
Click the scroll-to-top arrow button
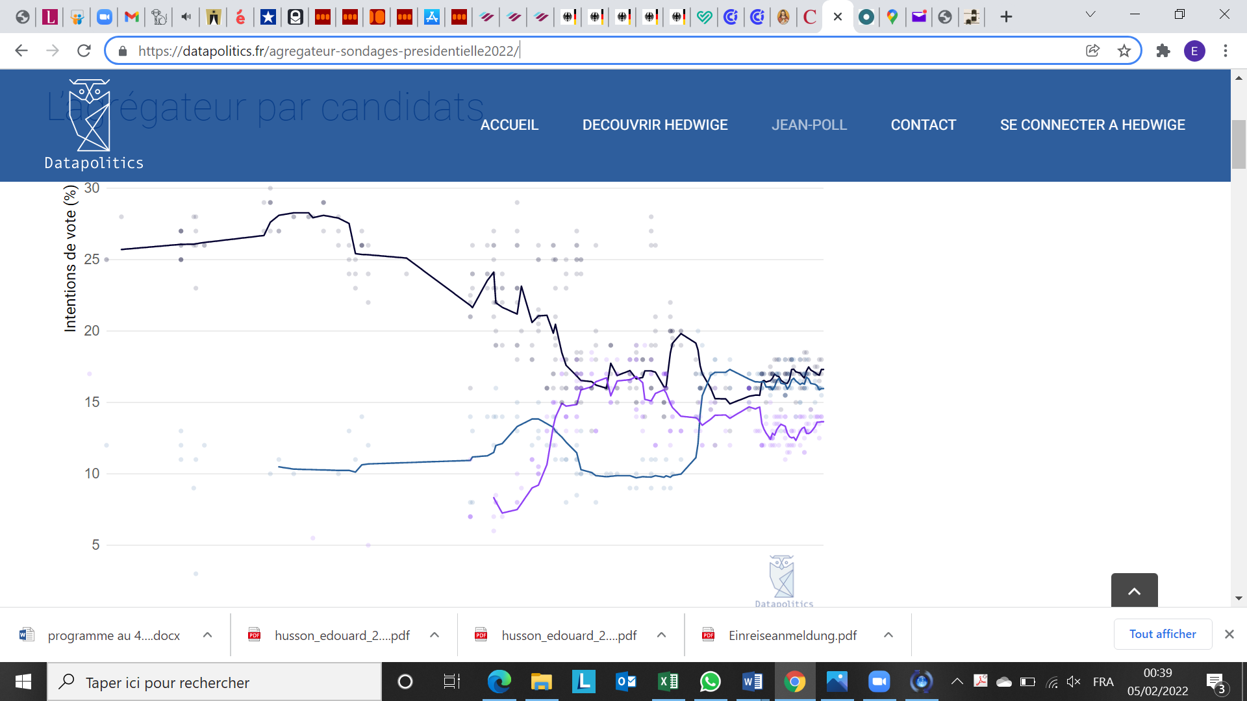1134,591
